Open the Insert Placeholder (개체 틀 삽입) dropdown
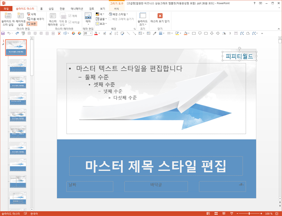282x216 pixels. pos(63,19)
